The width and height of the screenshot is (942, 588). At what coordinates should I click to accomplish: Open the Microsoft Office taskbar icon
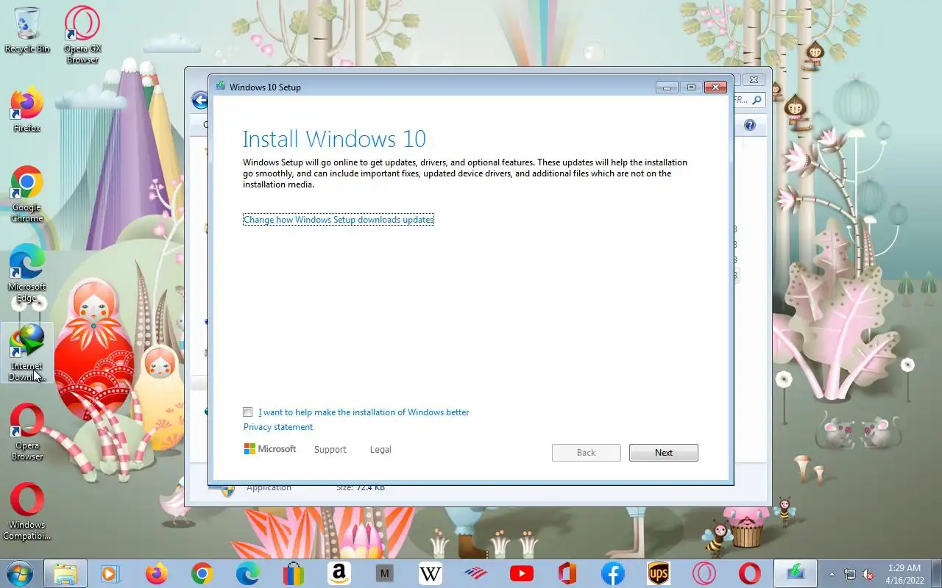point(567,573)
